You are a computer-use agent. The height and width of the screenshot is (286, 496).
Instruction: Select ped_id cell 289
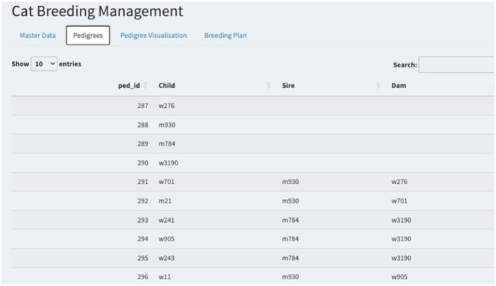pos(143,144)
